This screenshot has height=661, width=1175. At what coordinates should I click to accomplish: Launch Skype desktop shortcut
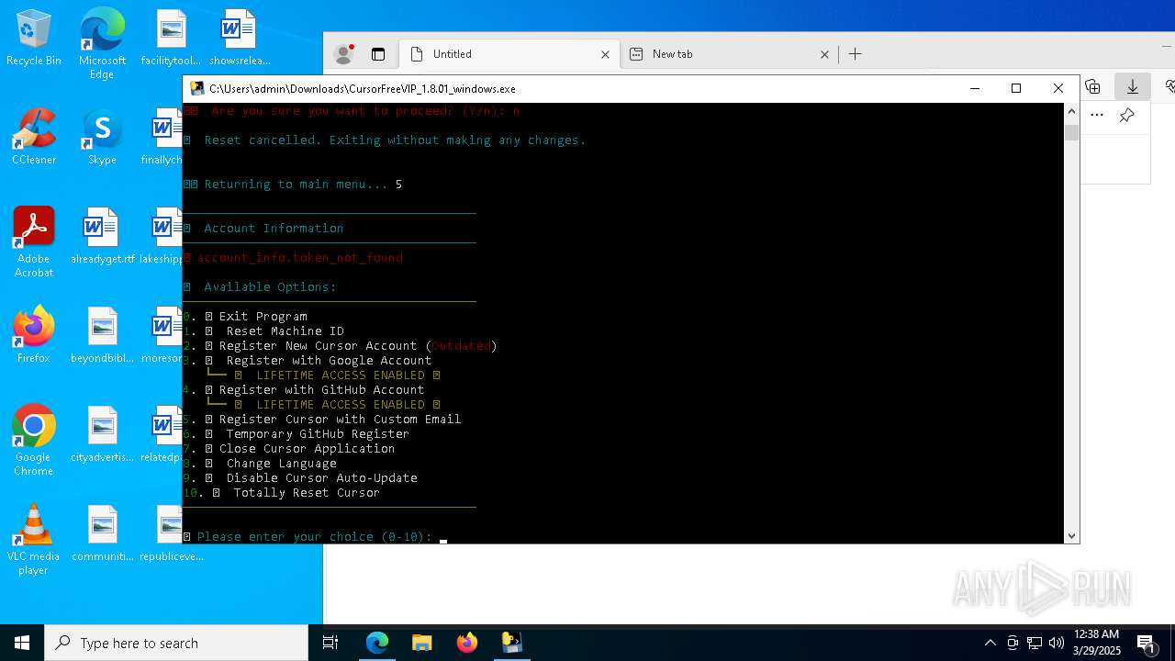pos(102,137)
